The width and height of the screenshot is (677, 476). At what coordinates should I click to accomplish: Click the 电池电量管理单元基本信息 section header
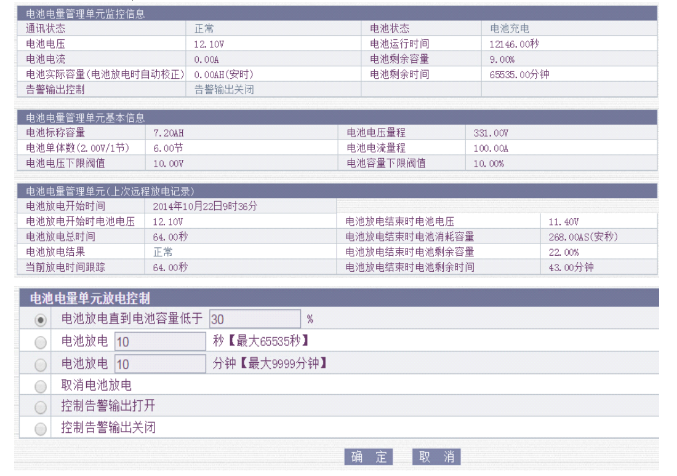[86, 117]
